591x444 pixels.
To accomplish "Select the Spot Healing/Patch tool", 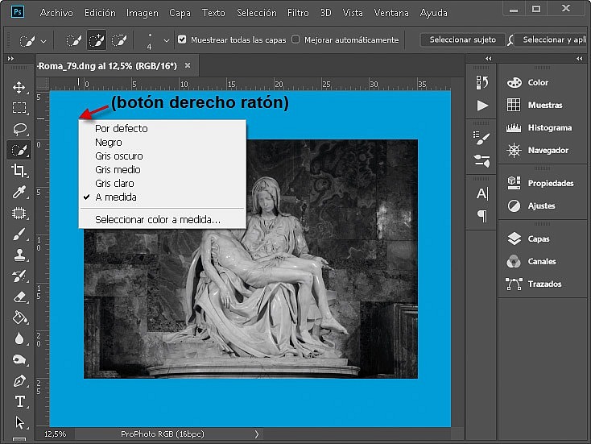I will [x=19, y=213].
